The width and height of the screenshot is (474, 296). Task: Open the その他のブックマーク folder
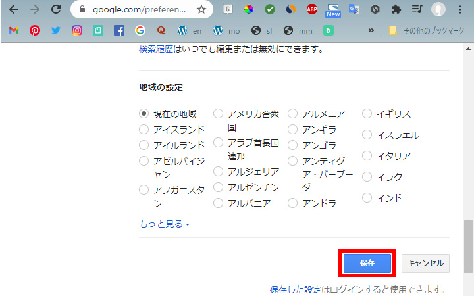(x=426, y=30)
